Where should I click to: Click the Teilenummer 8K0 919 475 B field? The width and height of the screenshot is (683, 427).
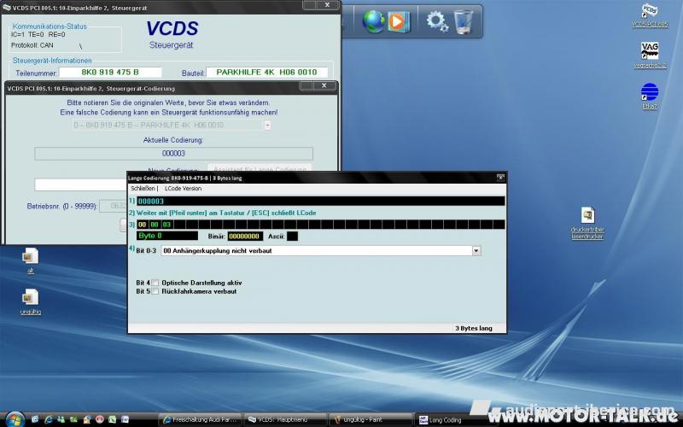pos(110,73)
